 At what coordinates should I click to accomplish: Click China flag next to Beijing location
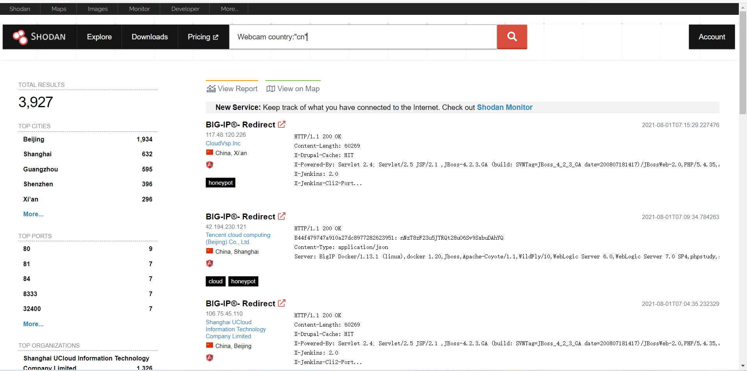pyautogui.click(x=210, y=346)
